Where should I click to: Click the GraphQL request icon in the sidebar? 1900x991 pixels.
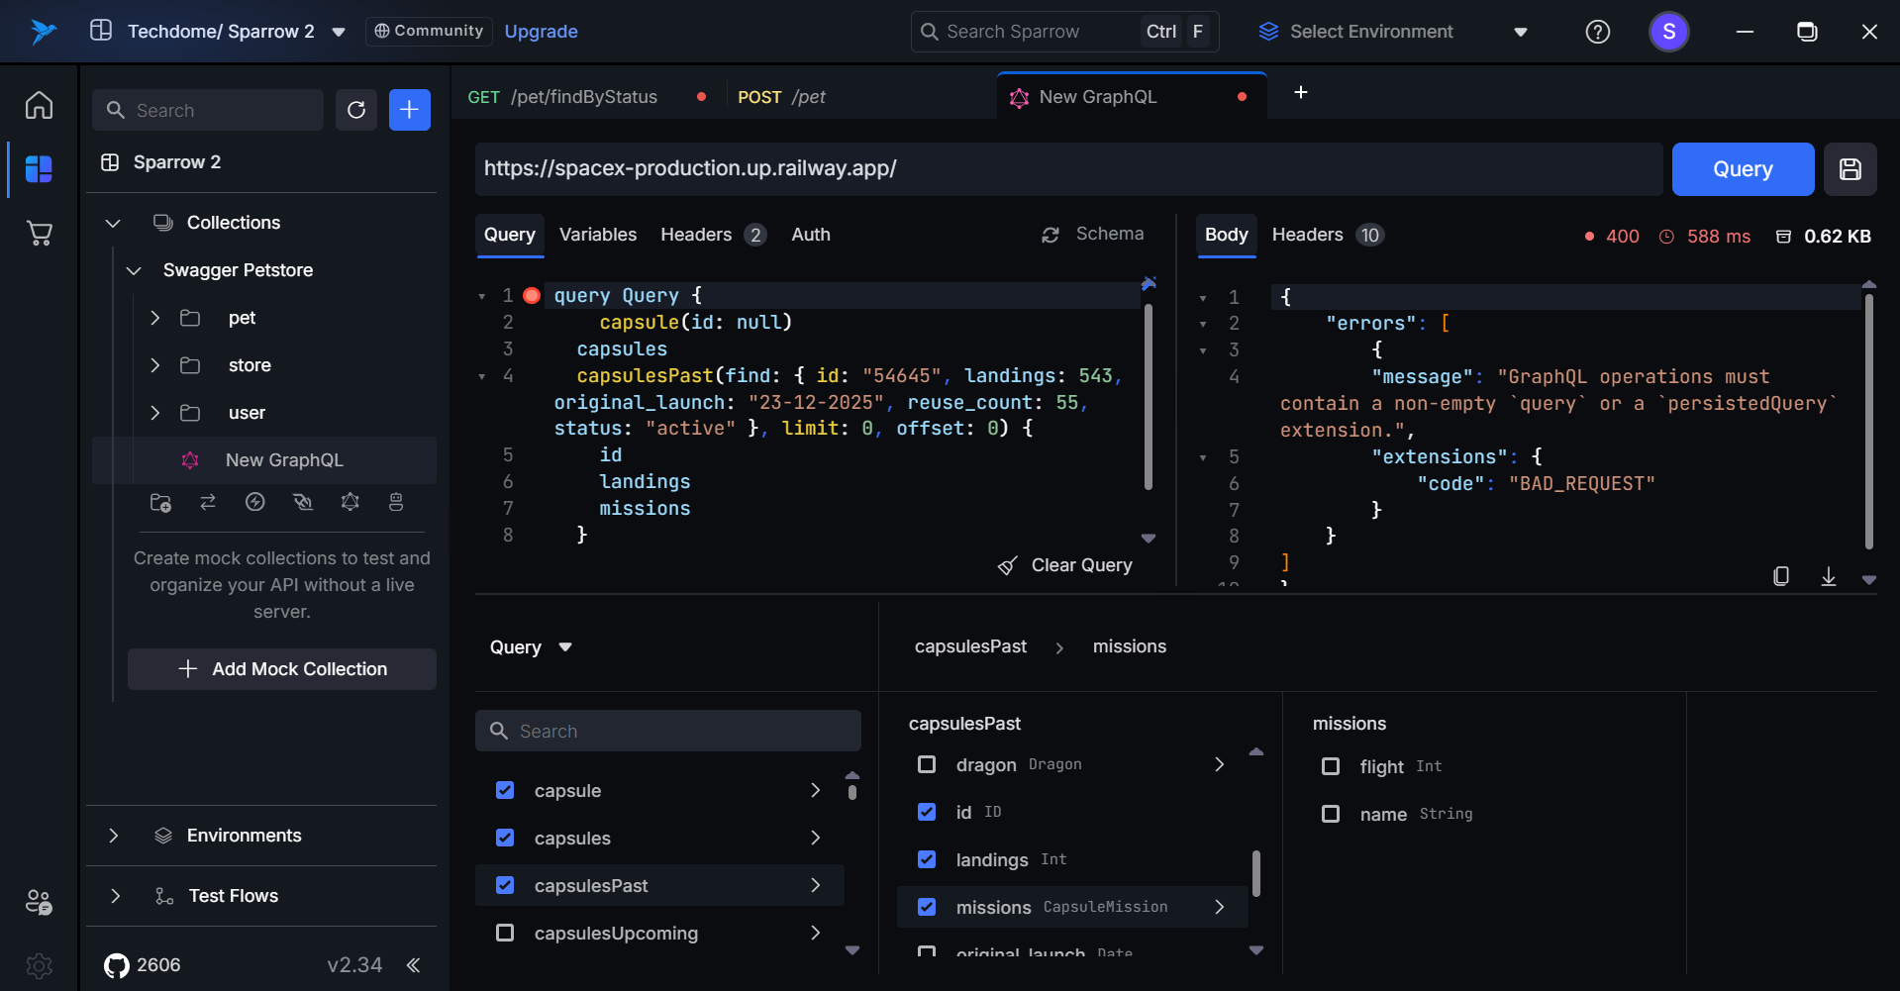pos(350,502)
